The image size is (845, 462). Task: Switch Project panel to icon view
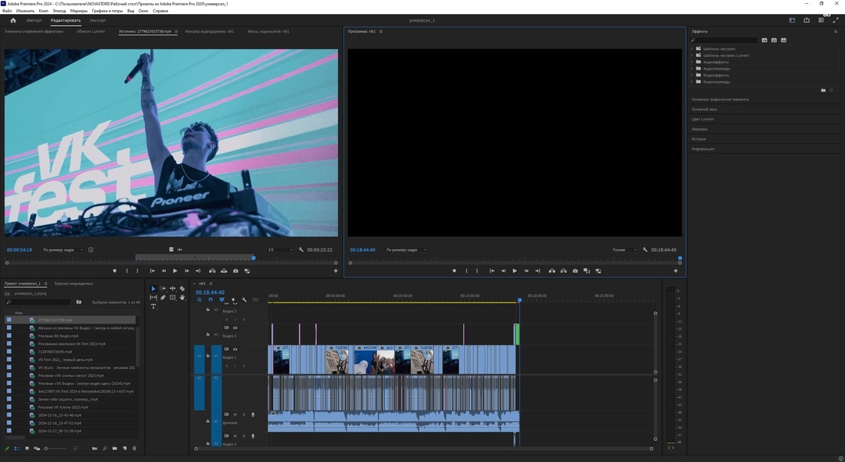tap(27, 448)
